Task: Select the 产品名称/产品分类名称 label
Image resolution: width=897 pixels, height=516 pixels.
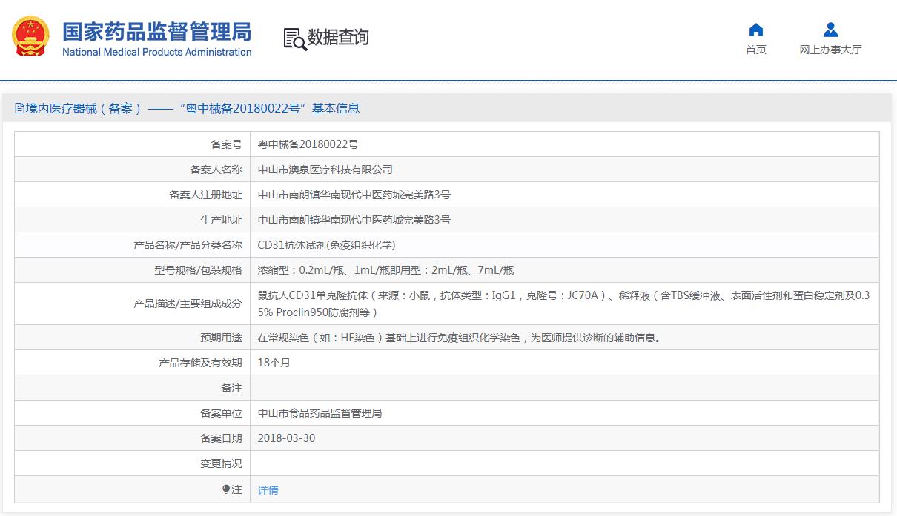Action: click(188, 245)
